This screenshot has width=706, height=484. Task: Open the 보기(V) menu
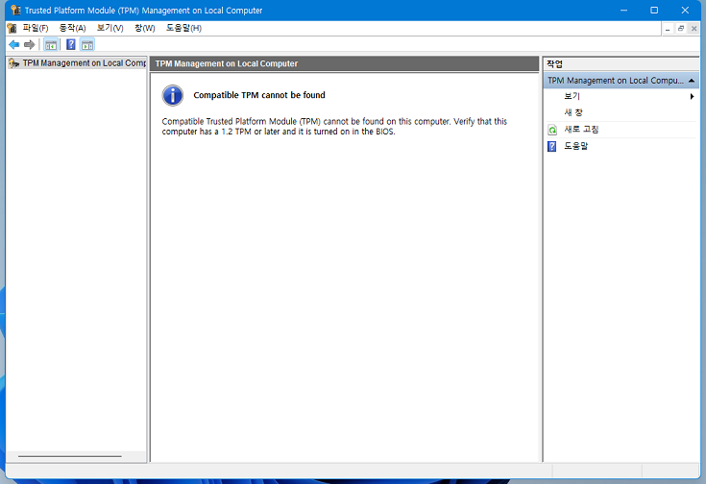pyautogui.click(x=110, y=28)
